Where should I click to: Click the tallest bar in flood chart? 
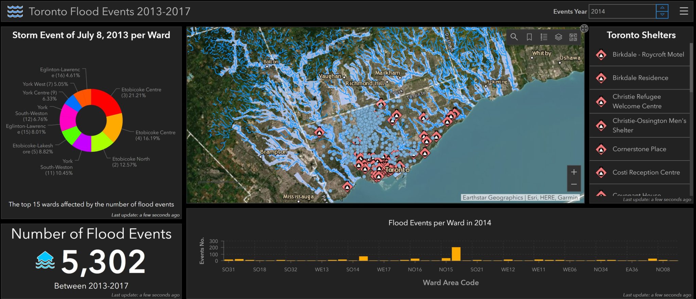pos(456,254)
